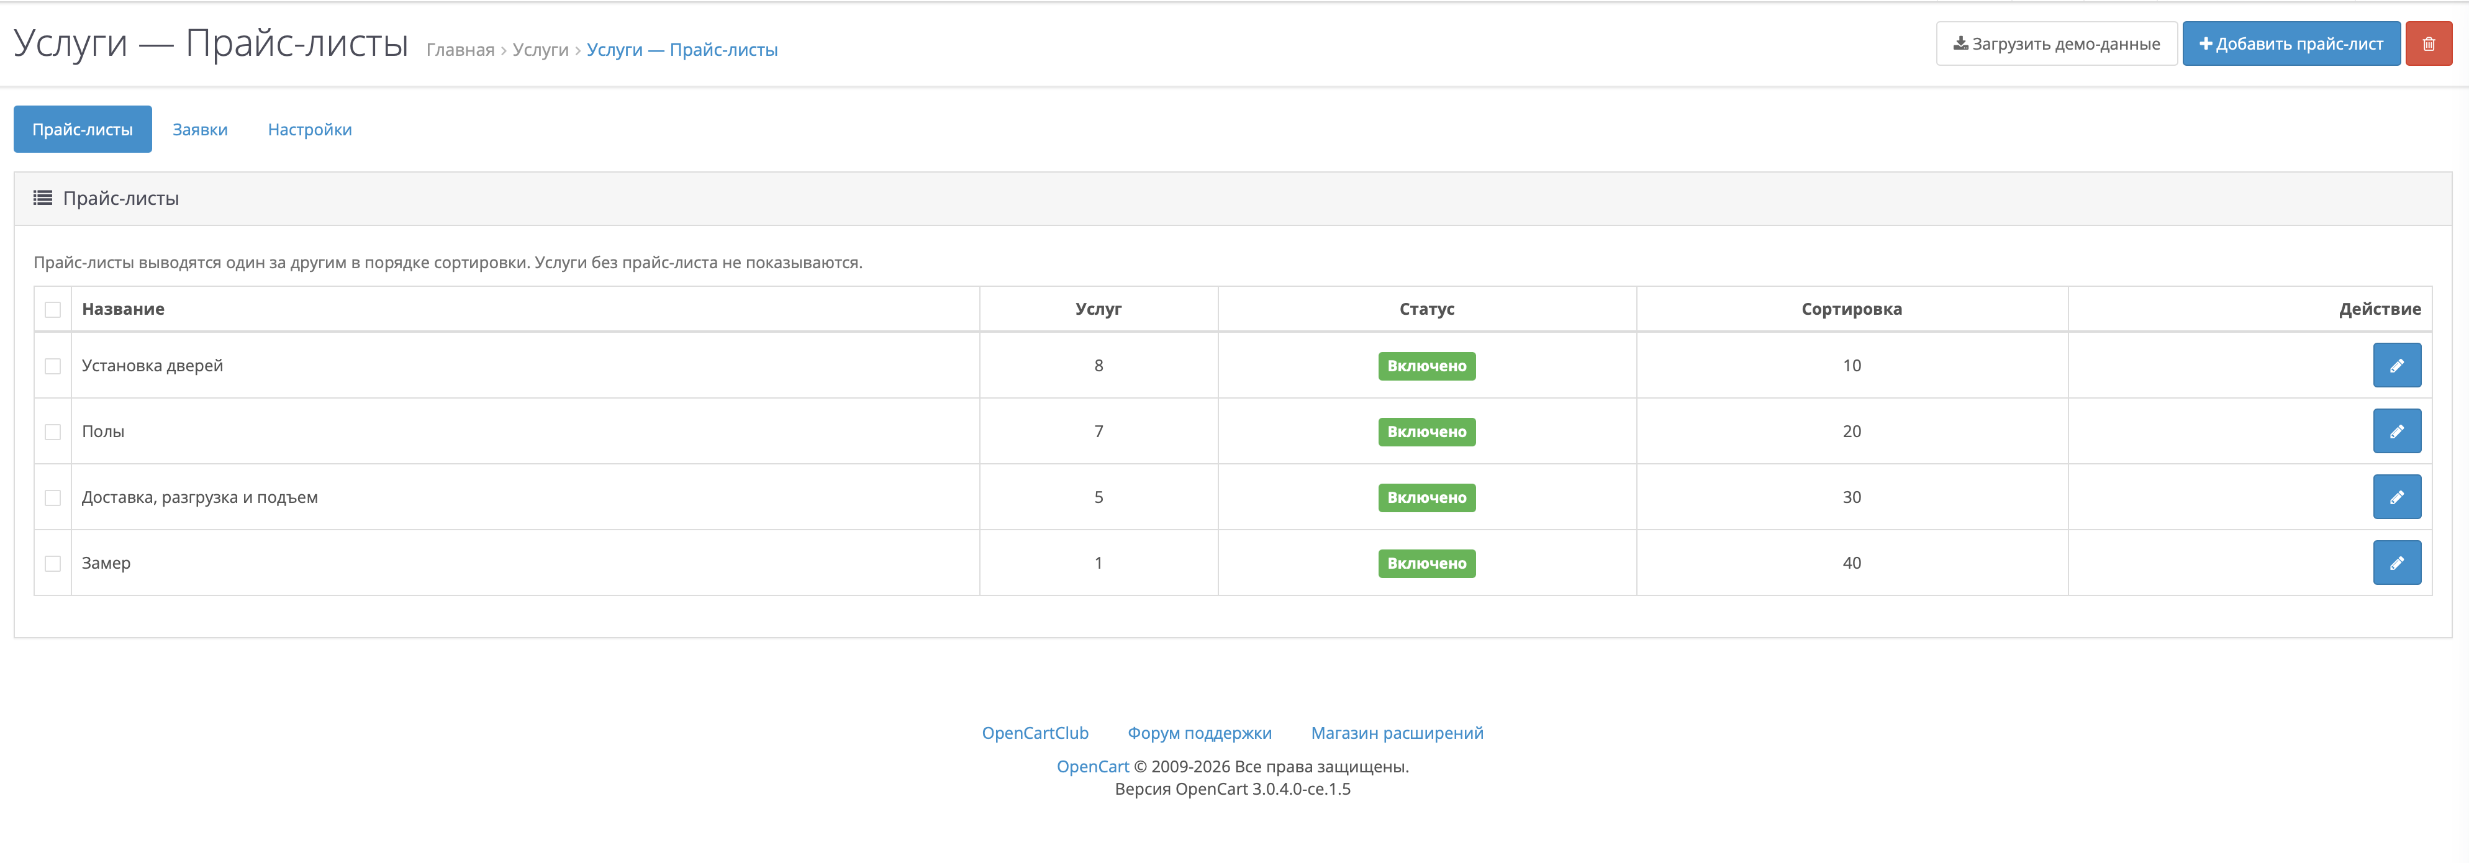Go to Главная breadcrumb link

click(460, 50)
